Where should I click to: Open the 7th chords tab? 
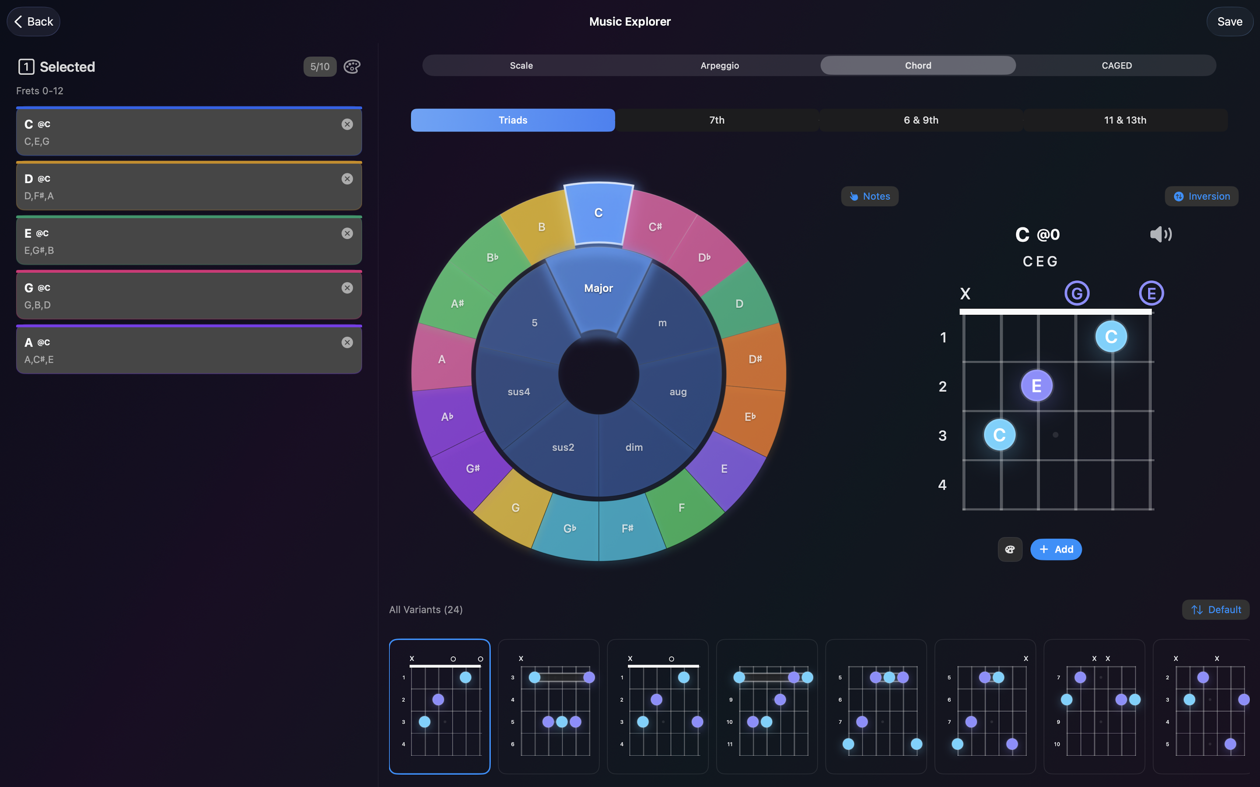[x=717, y=120]
